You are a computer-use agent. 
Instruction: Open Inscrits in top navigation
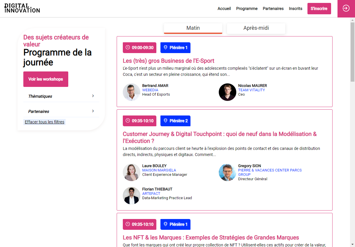click(x=295, y=9)
